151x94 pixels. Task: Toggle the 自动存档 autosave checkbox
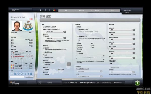point(78,54)
